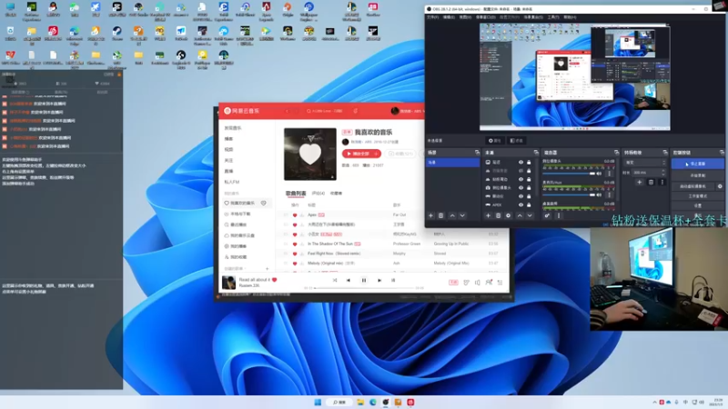728x409 pixels.
Task: Open lyrics view in NetEase player controls
Action: coord(393,280)
